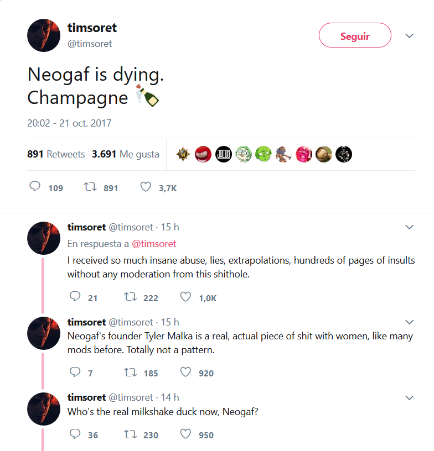Viewport: 434px width, 451px height.
Task: Like the Tyler Malka tweet
Action: (186, 373)
